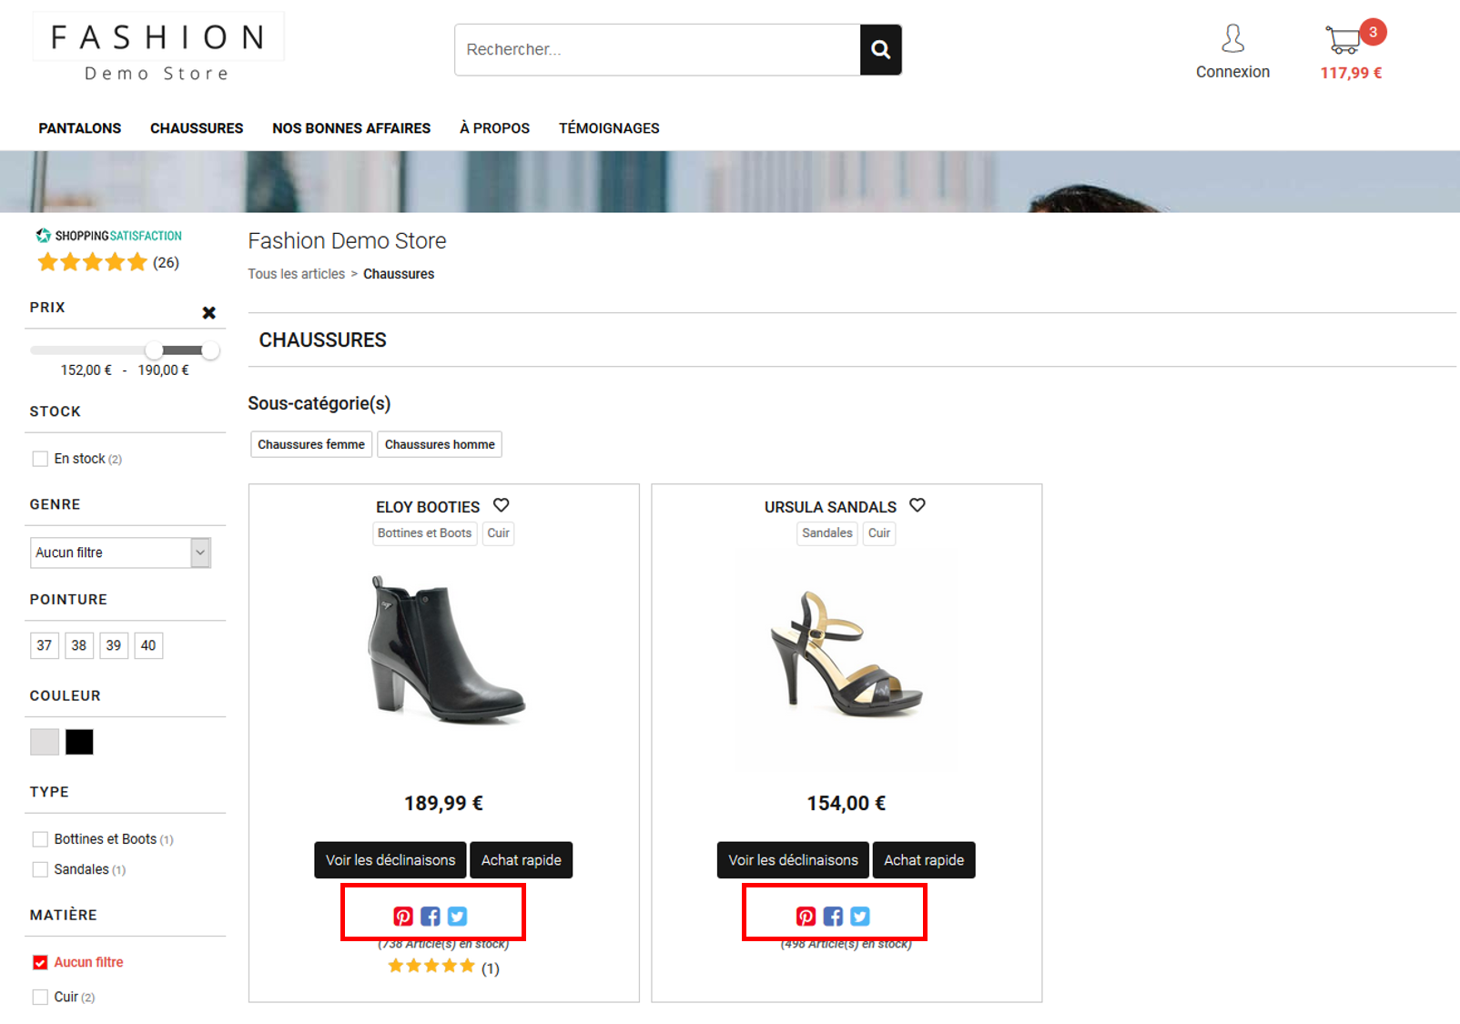
Task: Open the shopping cart icon
Action: (x=1343, y=40)
